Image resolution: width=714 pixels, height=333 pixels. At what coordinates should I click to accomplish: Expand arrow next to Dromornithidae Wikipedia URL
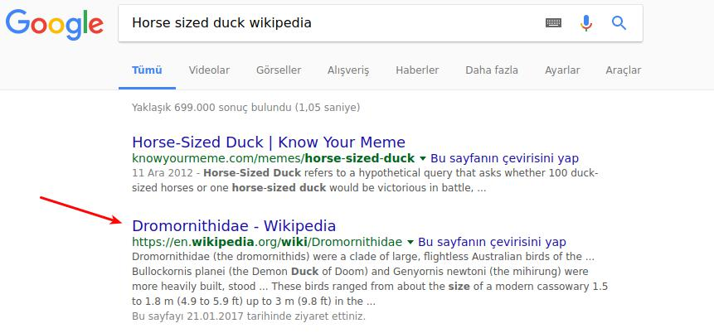[410, 242]
